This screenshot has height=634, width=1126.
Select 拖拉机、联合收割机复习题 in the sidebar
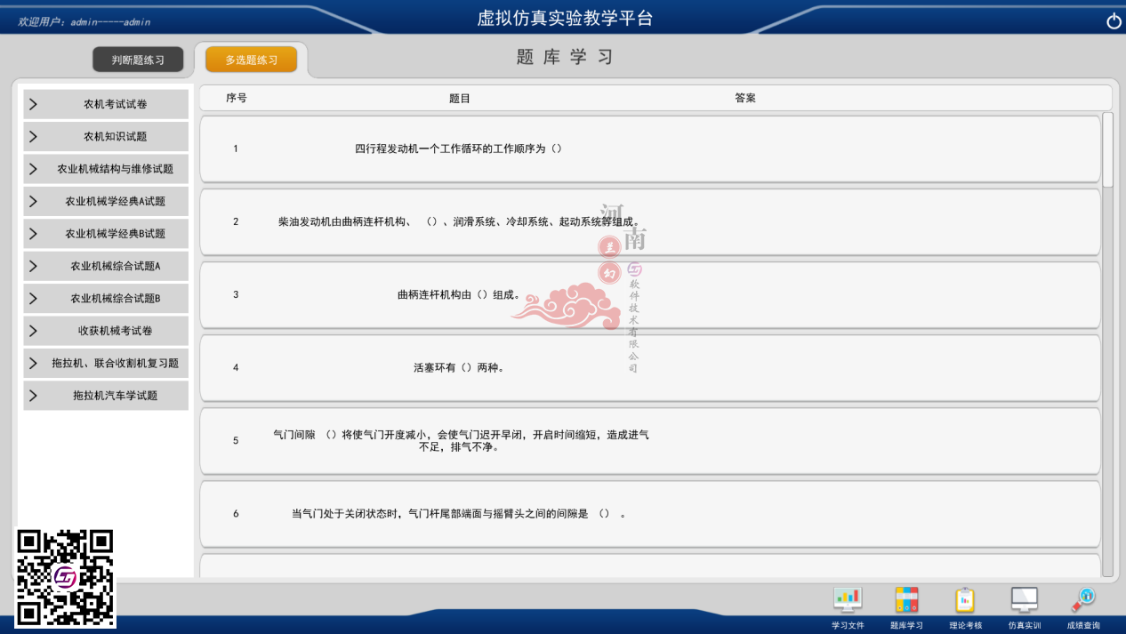click(105, 363)
